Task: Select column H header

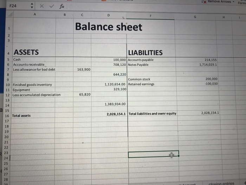Action: pyautogui.click(x=224, y=17)
